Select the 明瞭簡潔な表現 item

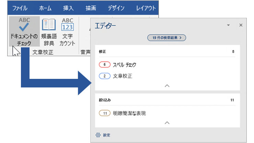(x=129, y=113)
